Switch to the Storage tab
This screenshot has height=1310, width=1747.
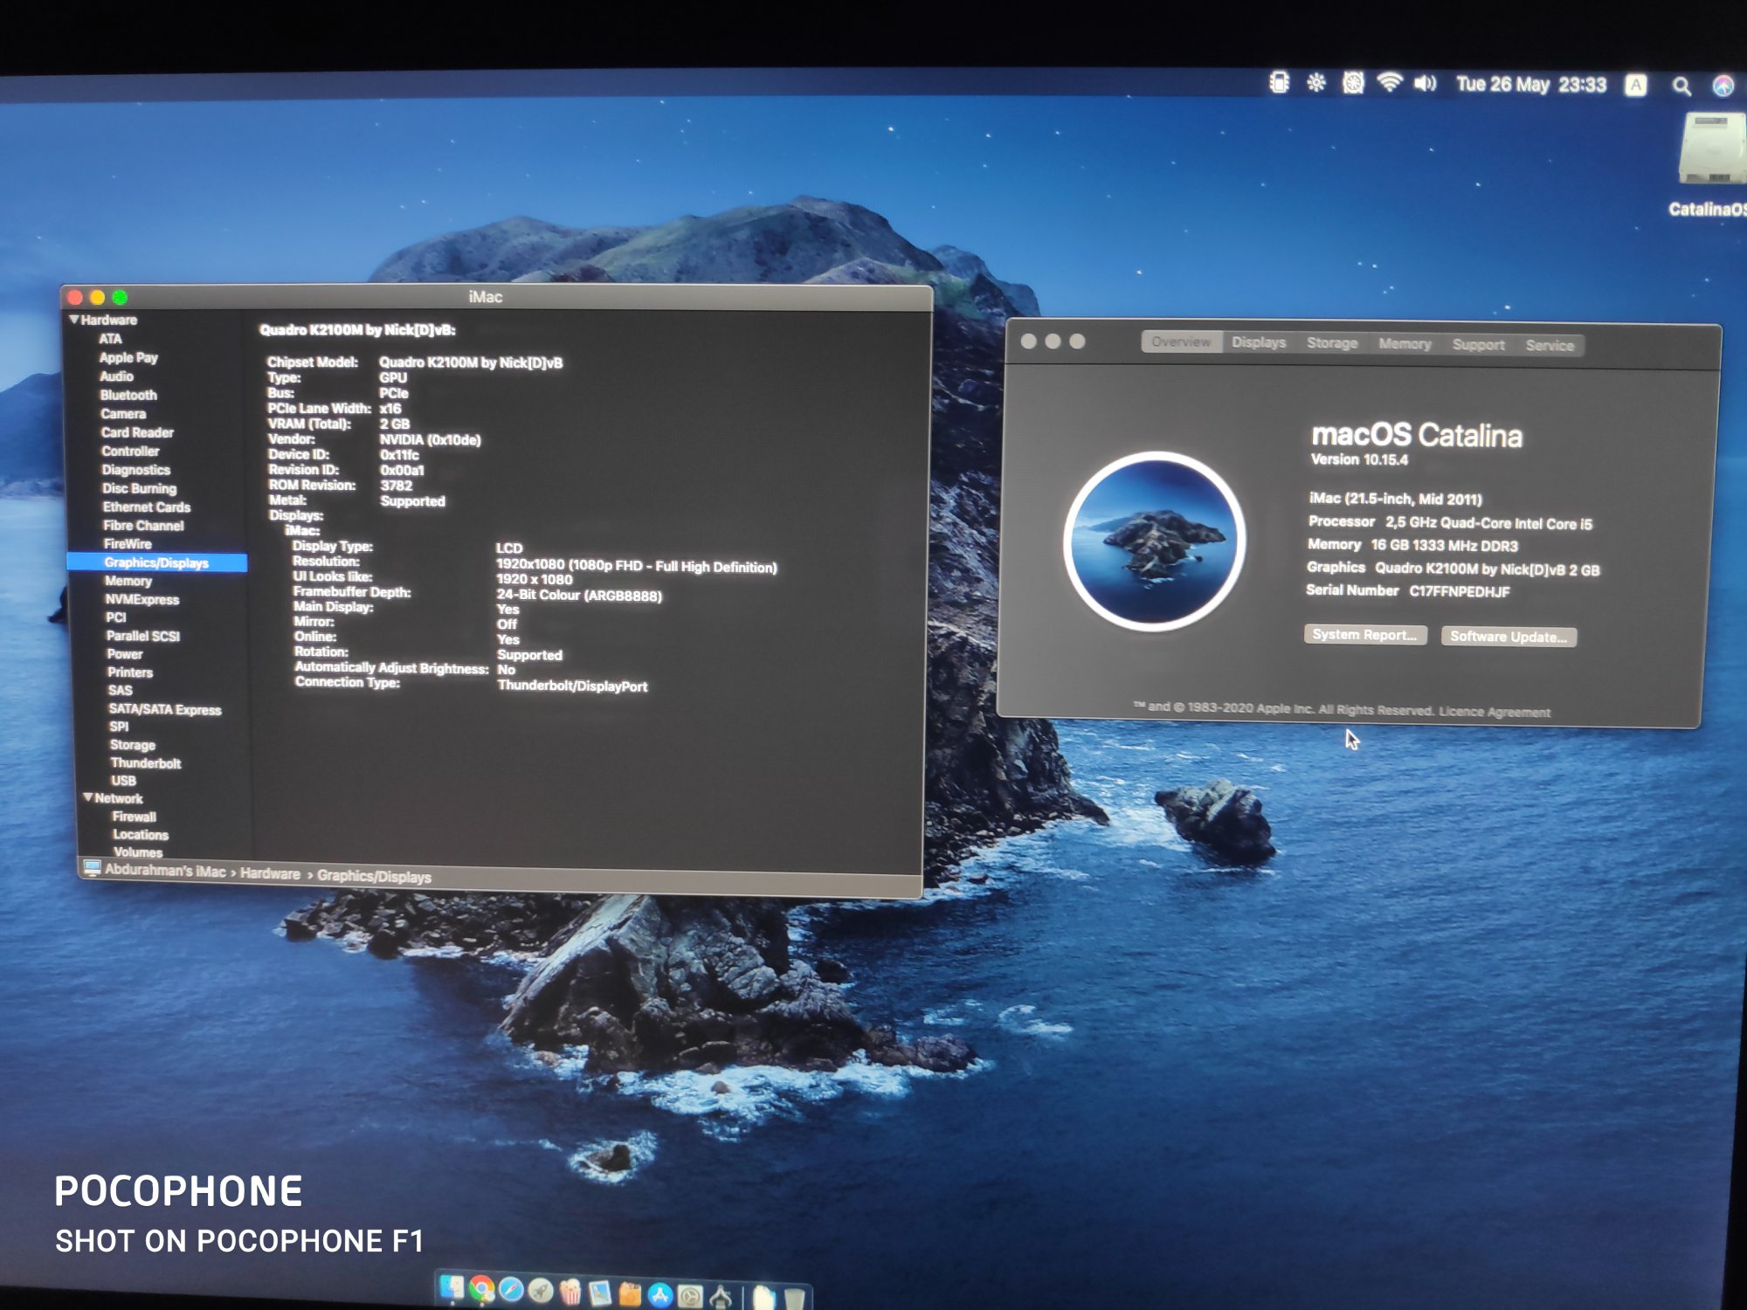coord(1332,343)
